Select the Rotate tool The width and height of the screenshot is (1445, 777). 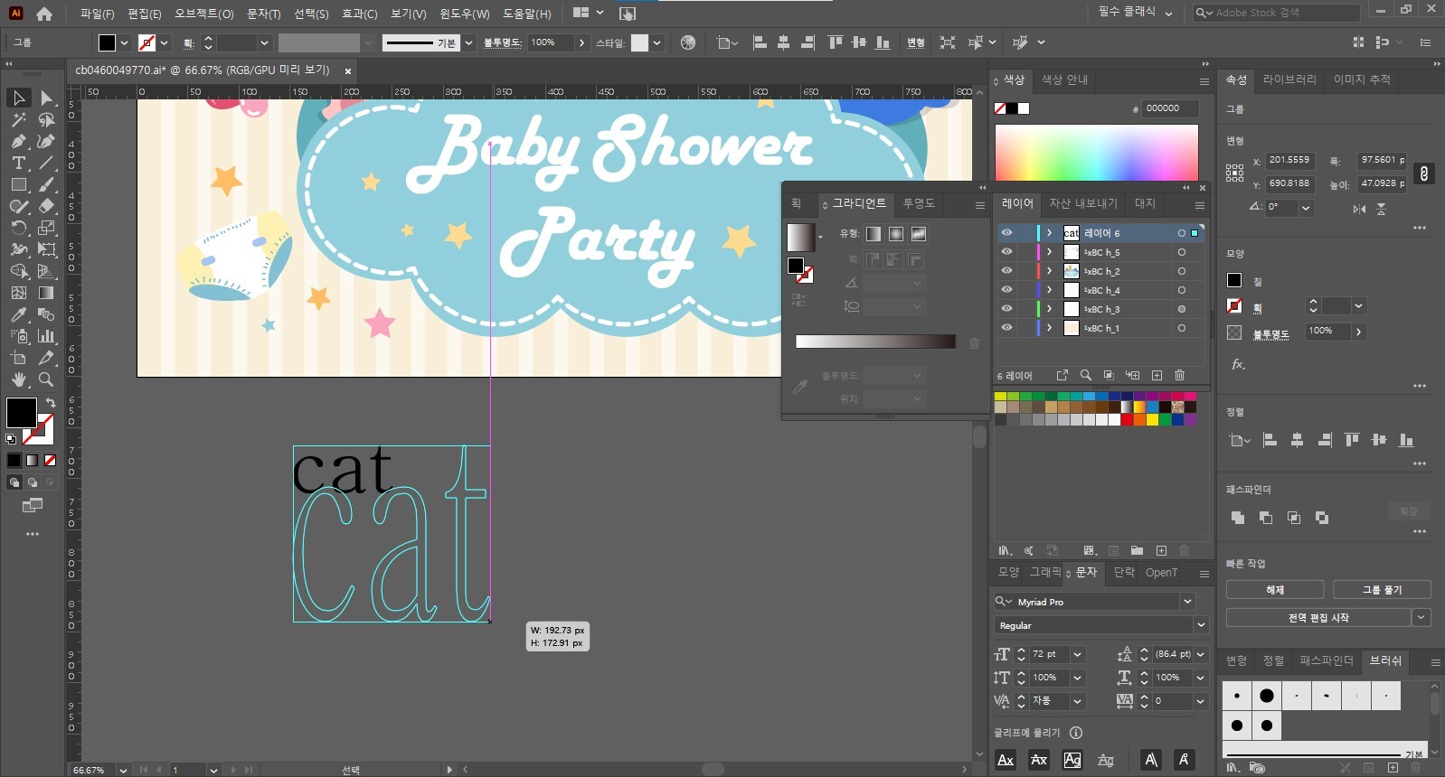point(18,229)
